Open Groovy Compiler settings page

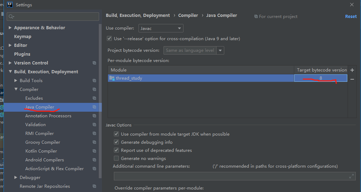click(43, 142)
